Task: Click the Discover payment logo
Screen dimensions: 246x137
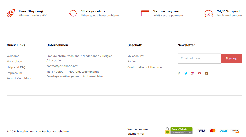Action: click(235, 131)
